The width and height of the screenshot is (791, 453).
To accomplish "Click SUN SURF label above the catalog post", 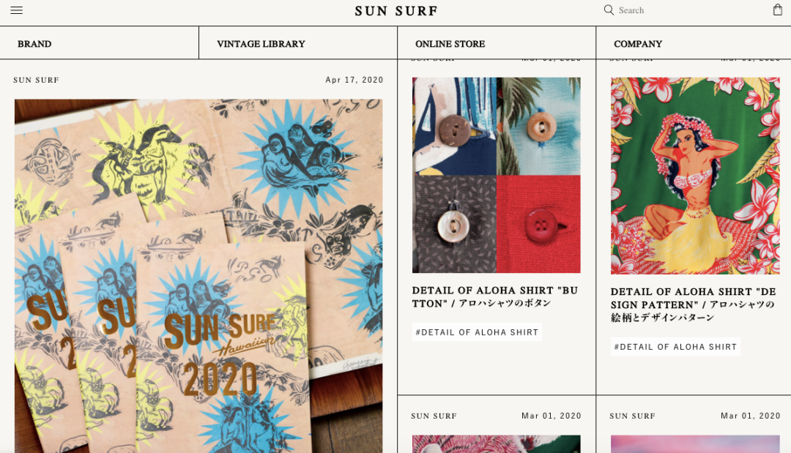I will pyautogui.click(x=37, y=80).
